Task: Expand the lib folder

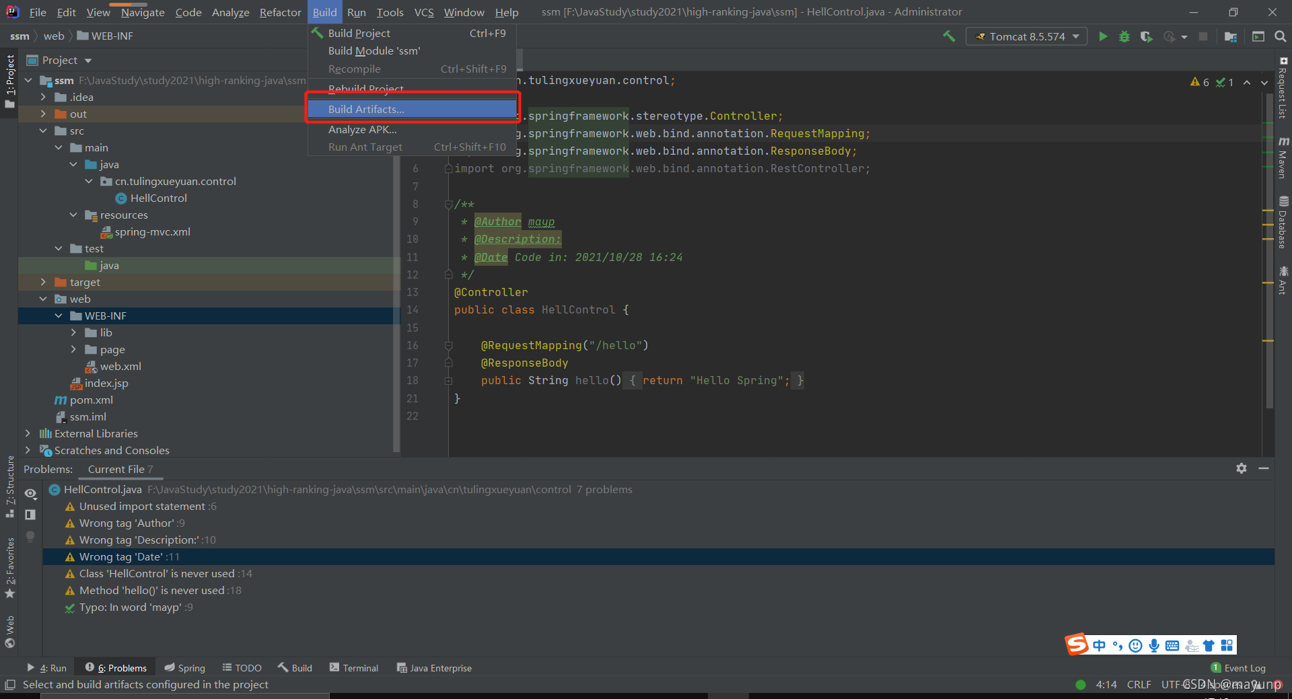Action: tap(73, 332)
